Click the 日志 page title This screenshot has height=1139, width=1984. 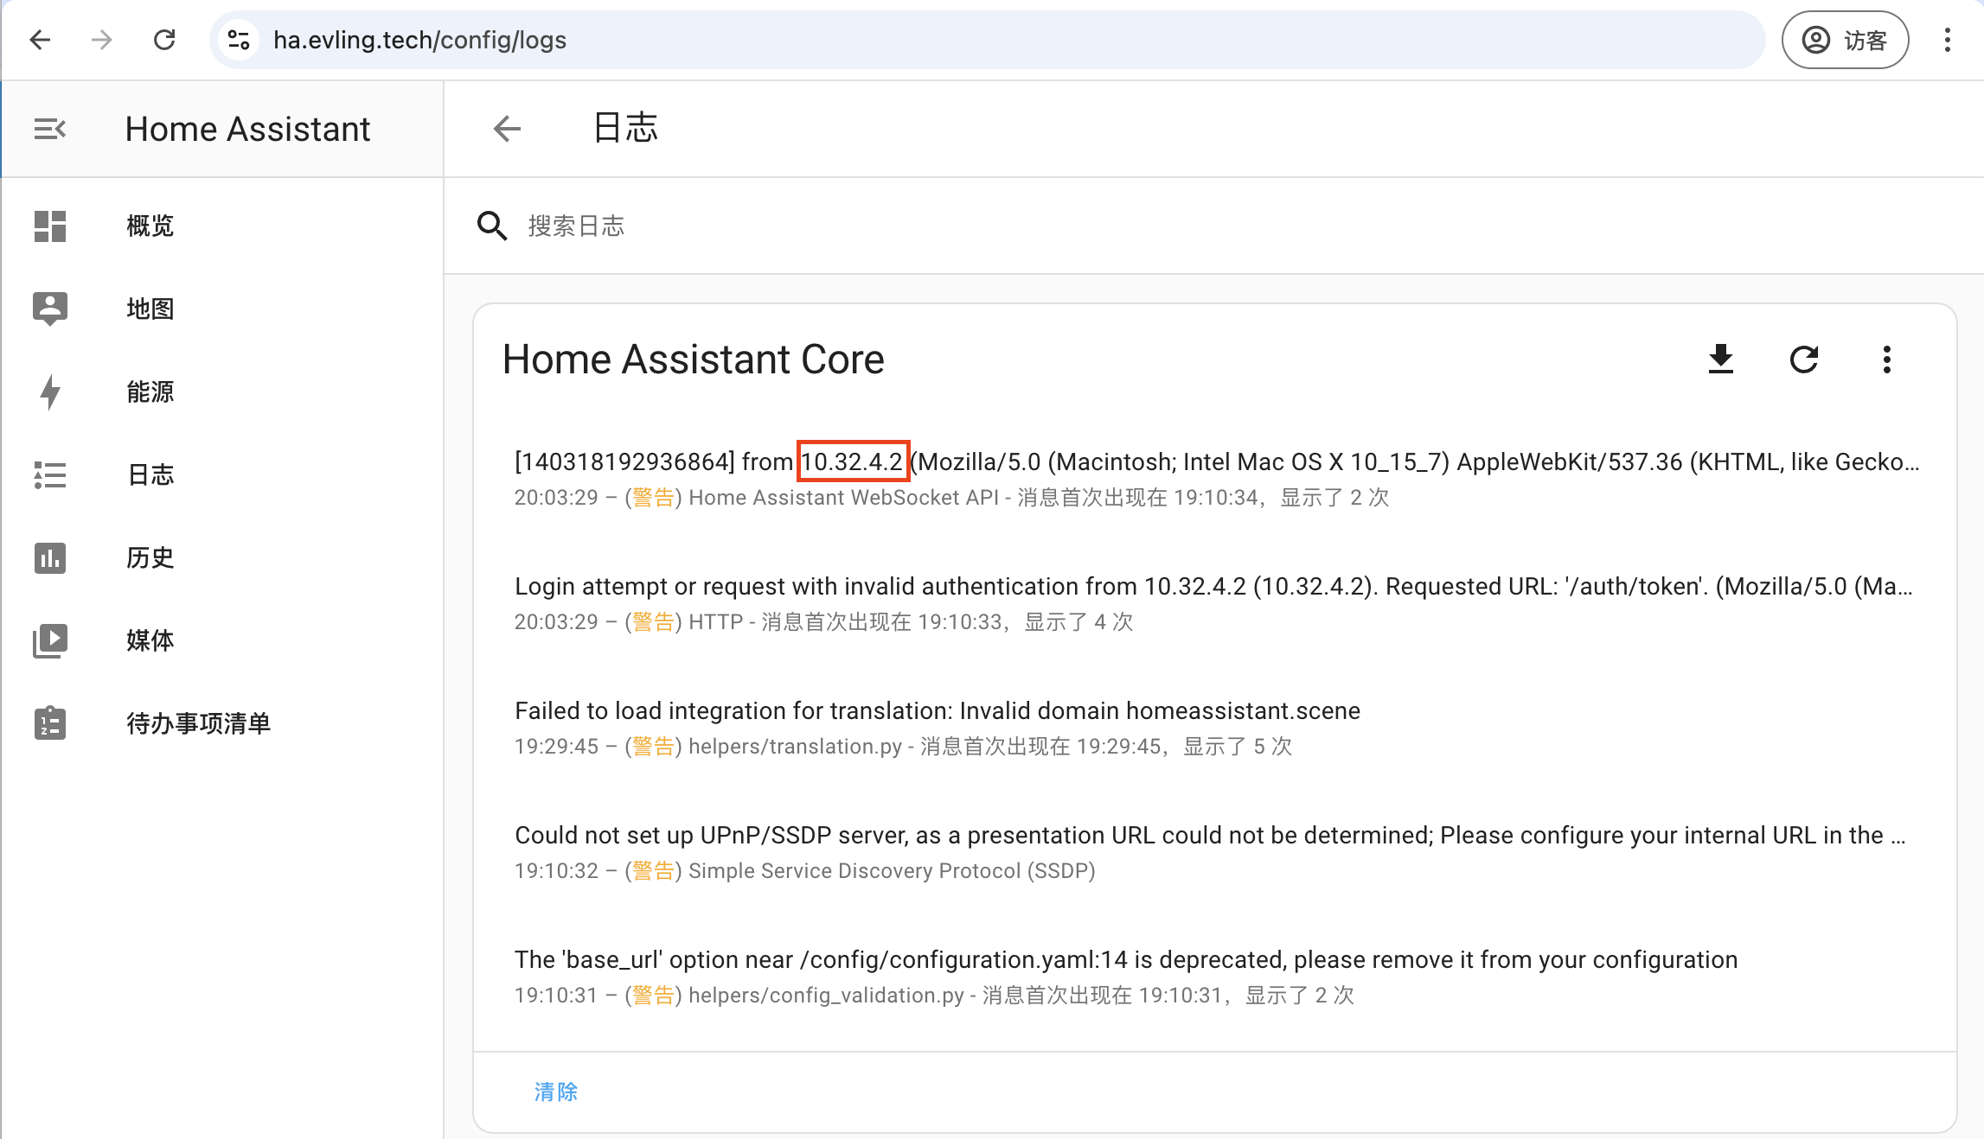pos(625,128)
